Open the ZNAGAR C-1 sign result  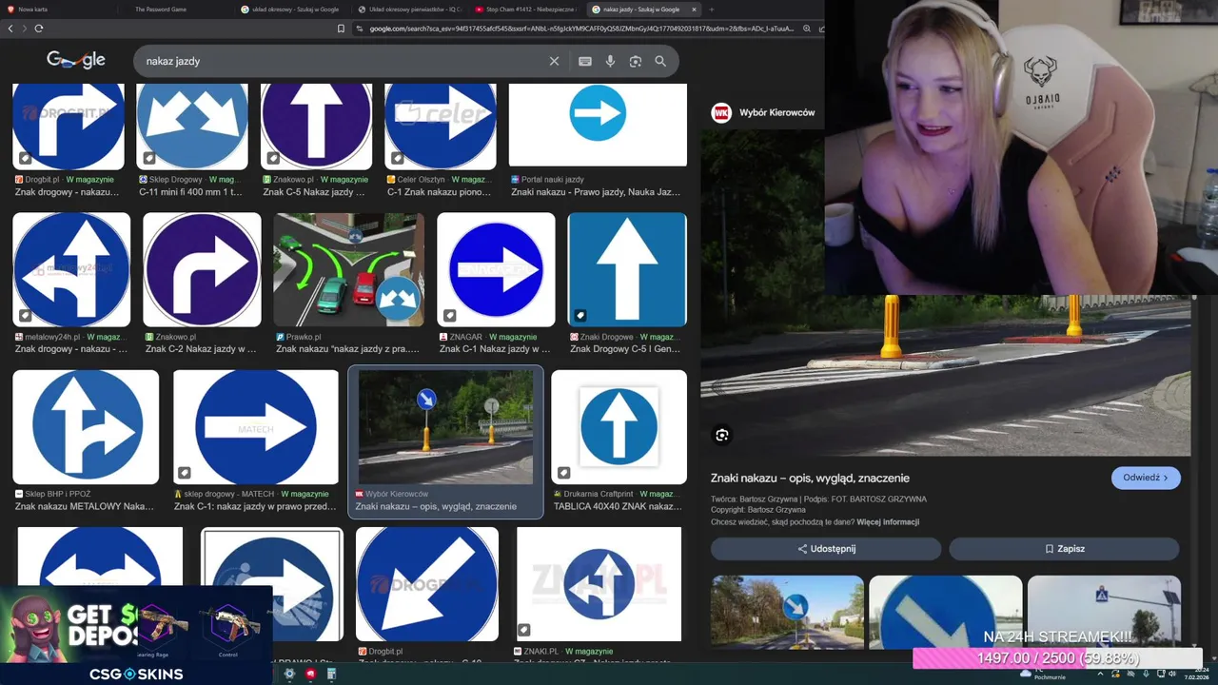point(496,270)
